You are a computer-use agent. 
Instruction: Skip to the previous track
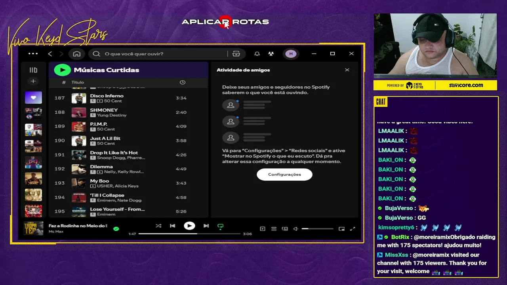tap(173, 226)
